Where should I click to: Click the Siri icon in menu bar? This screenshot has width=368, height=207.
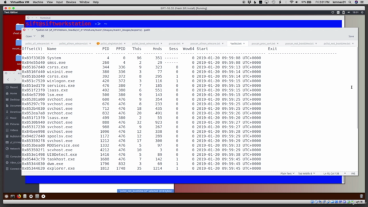click(356, 2)
